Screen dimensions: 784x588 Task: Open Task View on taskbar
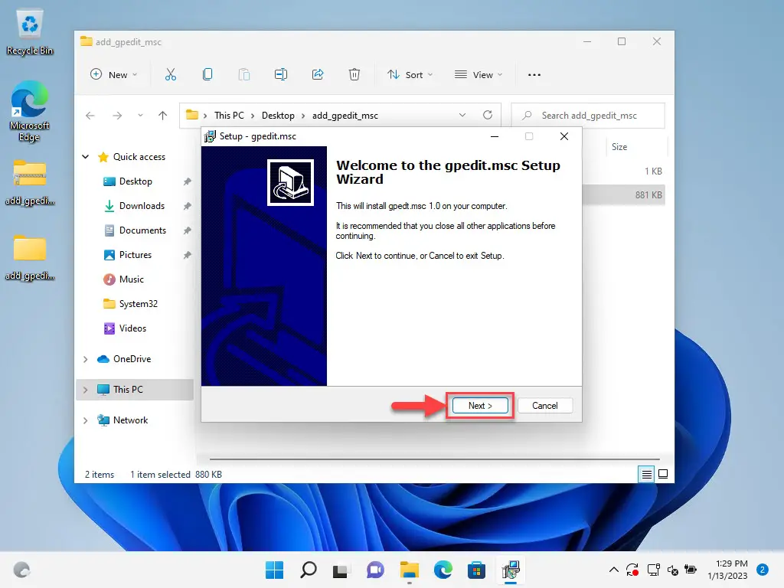pos(341,570)
